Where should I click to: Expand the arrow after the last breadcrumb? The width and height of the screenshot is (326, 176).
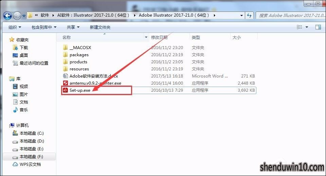click(x=214, y=15)
